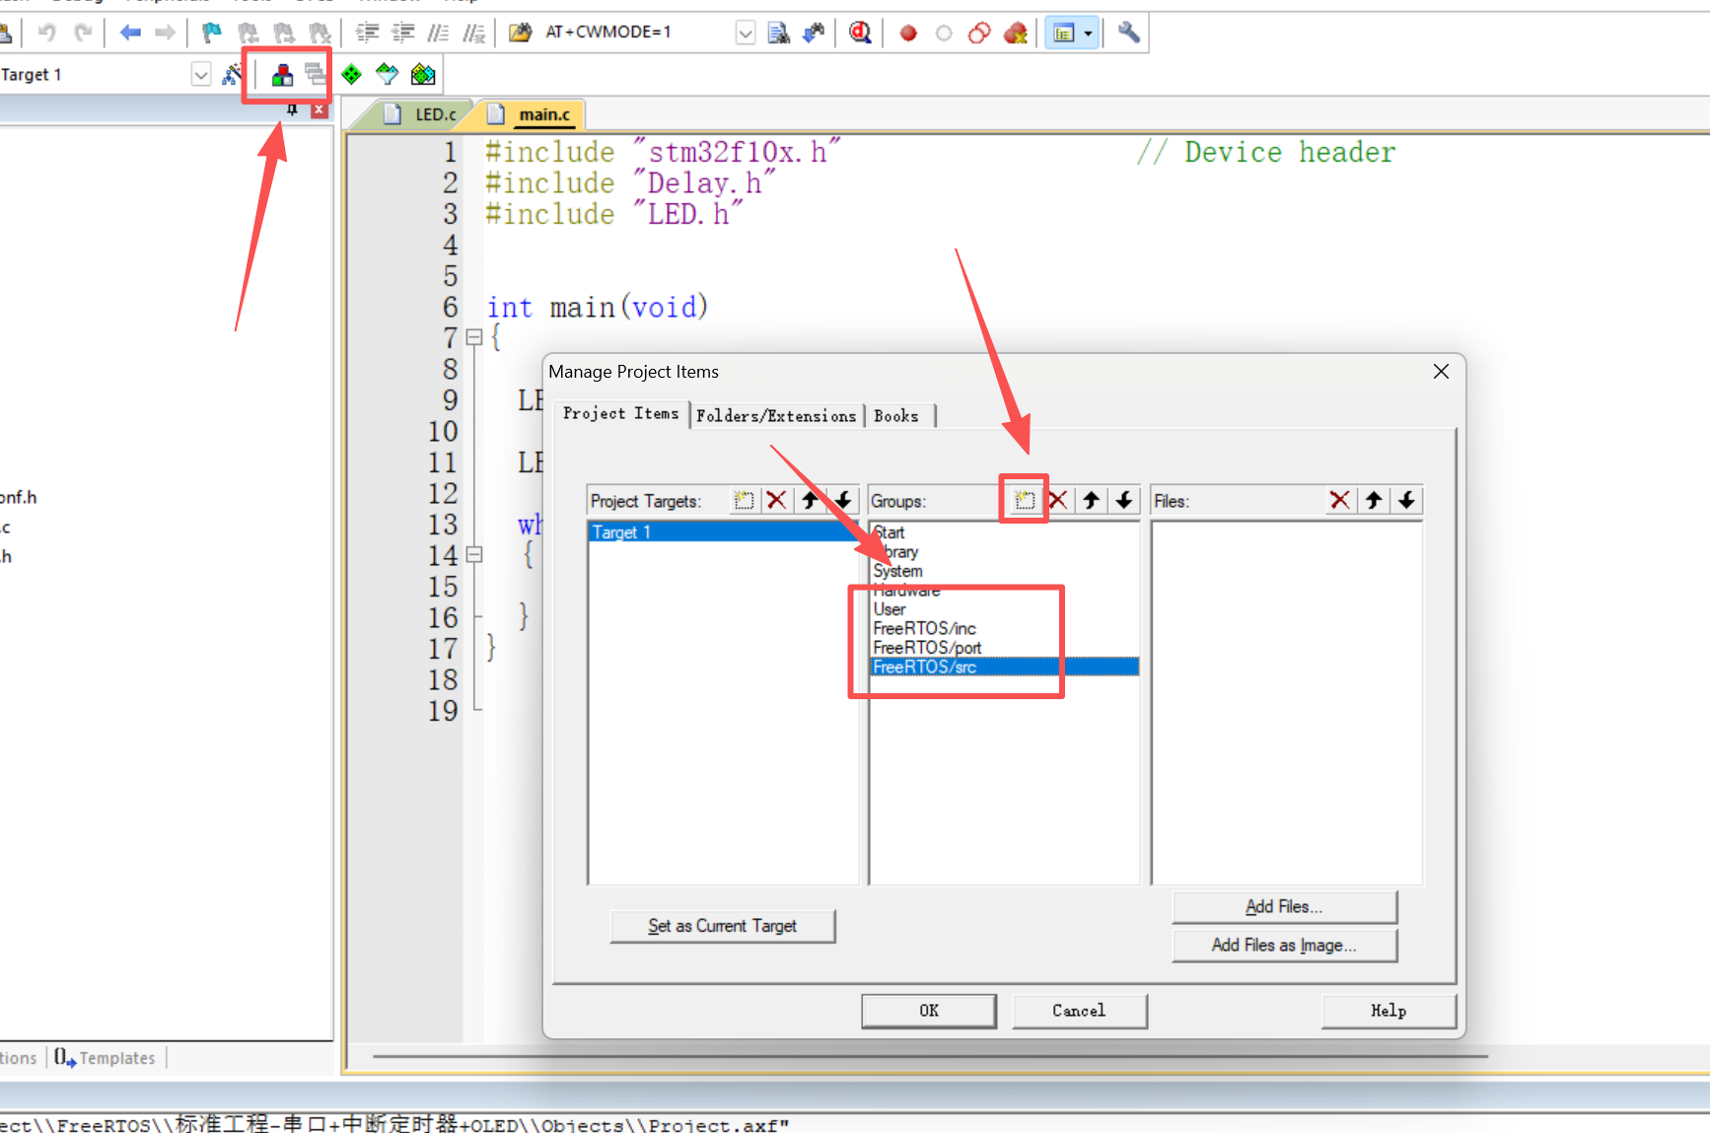Move selected project target down
Image resolution: width=1710 pixels, height=1133 pixels.
(x=843, y=501)
